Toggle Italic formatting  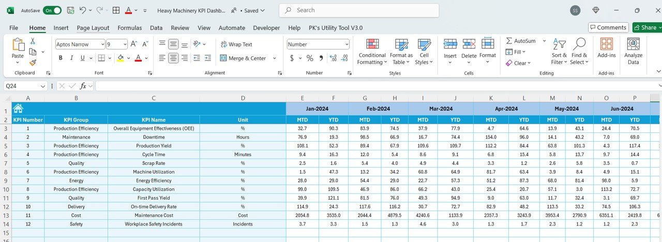click(x=72, y=58)
